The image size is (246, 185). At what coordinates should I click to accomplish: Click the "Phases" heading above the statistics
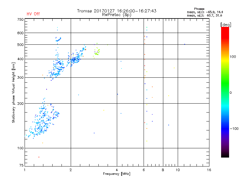(199, 9)
